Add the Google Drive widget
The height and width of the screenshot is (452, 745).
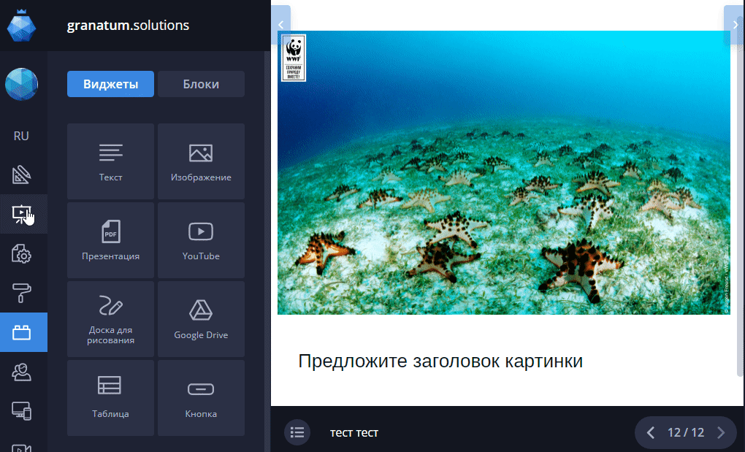coord(201,319)
